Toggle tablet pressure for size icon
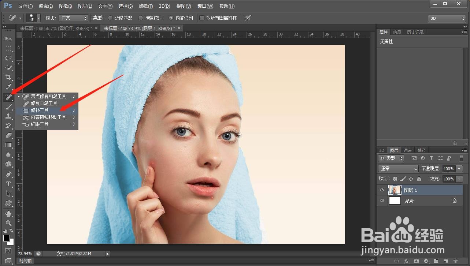The height and width of the screenshot is (266, 470). point(248,18)
